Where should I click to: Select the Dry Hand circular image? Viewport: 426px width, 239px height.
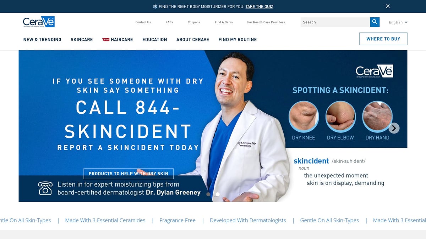tap(377, 116)
